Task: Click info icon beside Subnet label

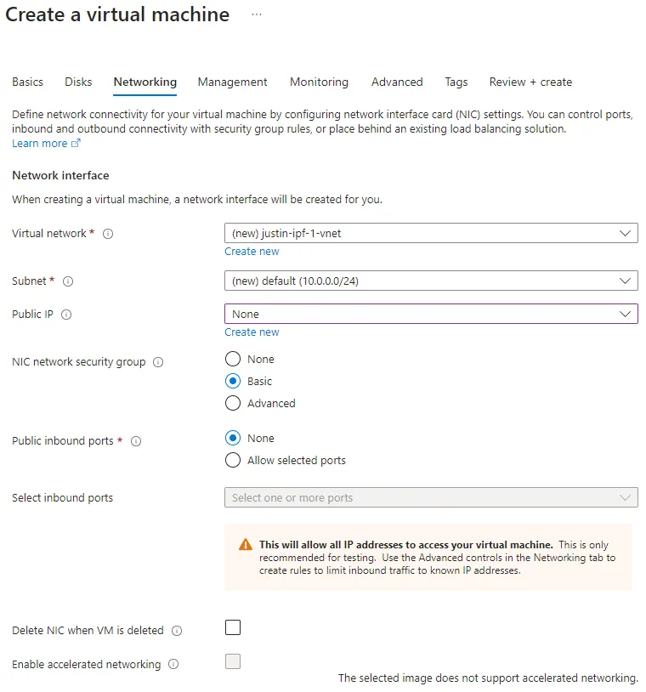Action: pos(68,281)
